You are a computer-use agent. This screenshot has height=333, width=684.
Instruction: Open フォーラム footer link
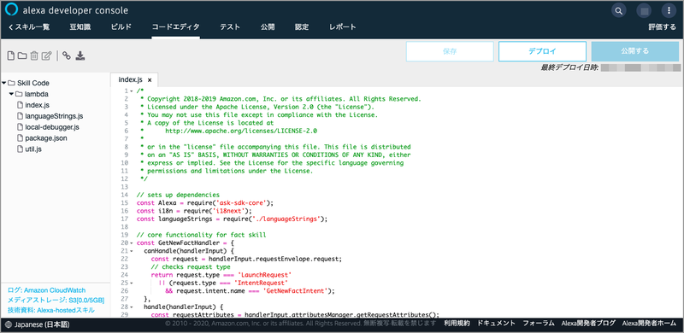tap(539, 324)
